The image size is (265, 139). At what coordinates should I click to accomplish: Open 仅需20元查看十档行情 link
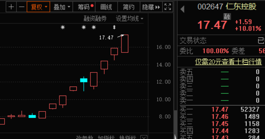[228, 62]
